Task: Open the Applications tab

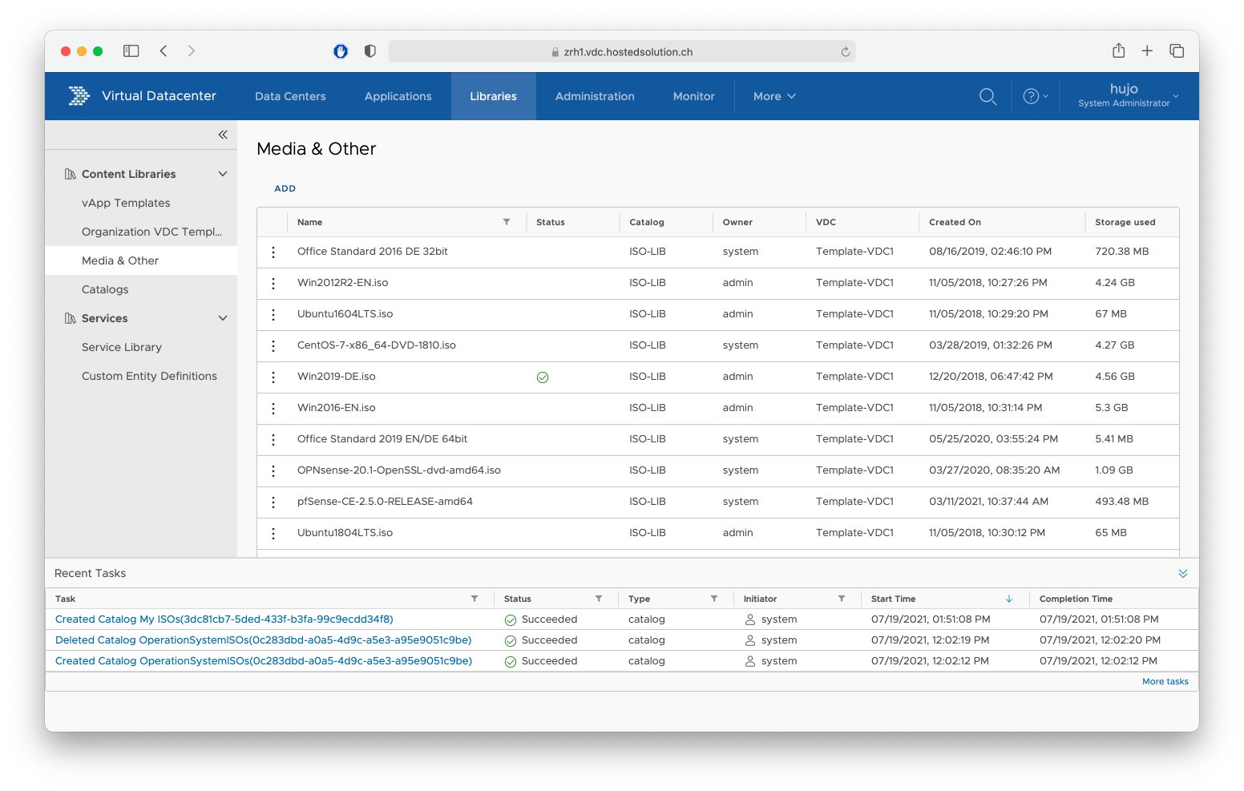Action: coord(398,96)
